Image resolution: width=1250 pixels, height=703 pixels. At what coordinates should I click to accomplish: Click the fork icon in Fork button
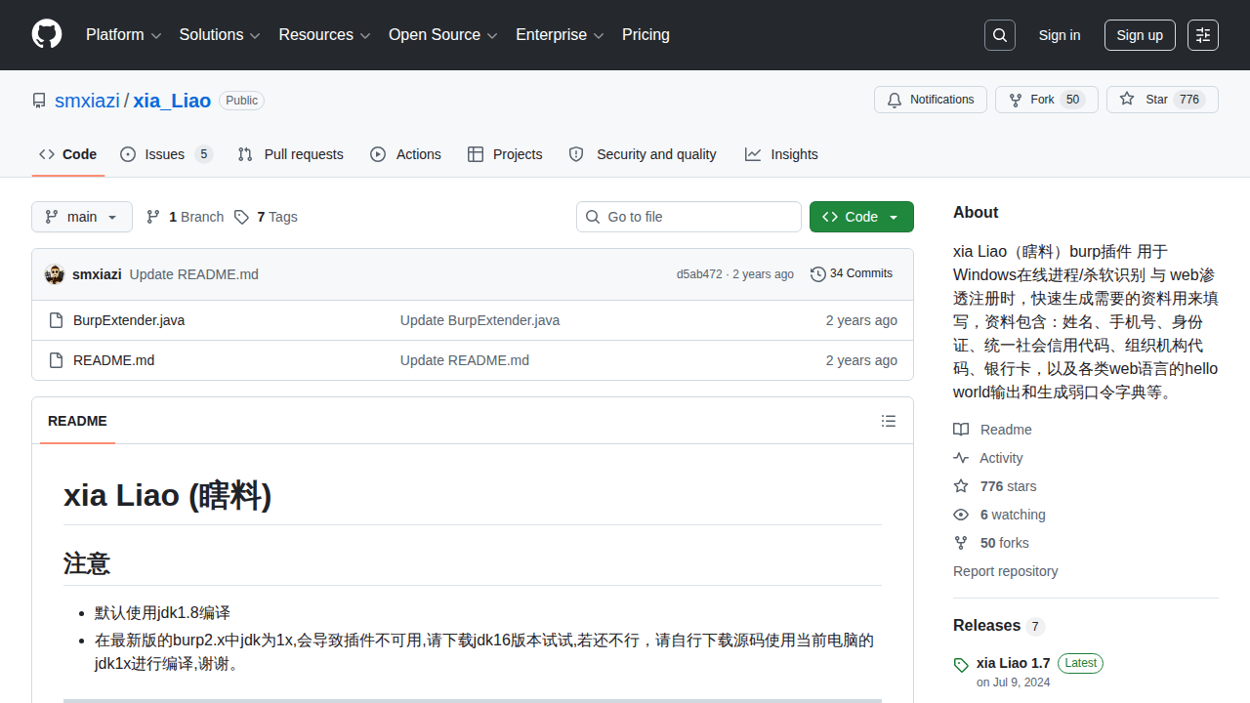click(1016, 100)
